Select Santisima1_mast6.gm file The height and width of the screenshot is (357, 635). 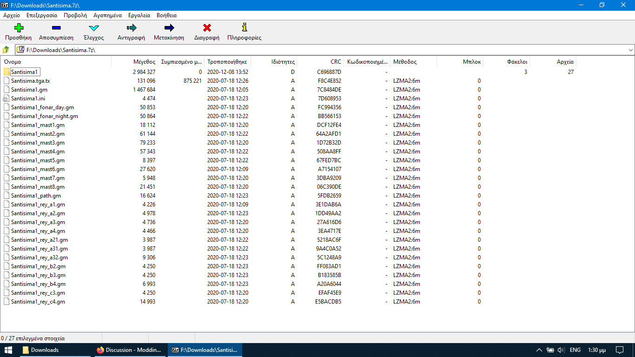click(38, 169)
